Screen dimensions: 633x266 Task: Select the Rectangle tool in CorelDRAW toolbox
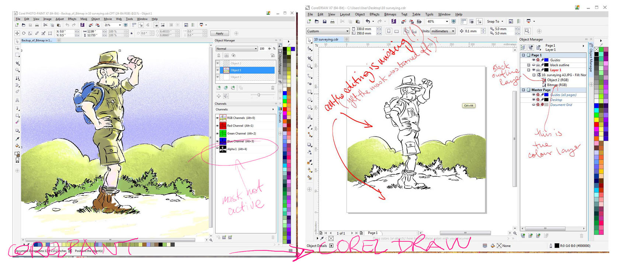click(310, 92)
